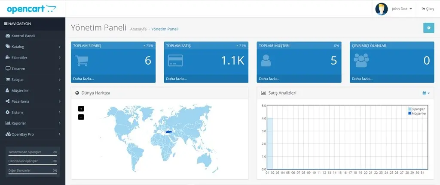This screenshot has height=185, width=440.
Task: Click the Müşteriler person icon in sidebar
Action: (8, 90)
